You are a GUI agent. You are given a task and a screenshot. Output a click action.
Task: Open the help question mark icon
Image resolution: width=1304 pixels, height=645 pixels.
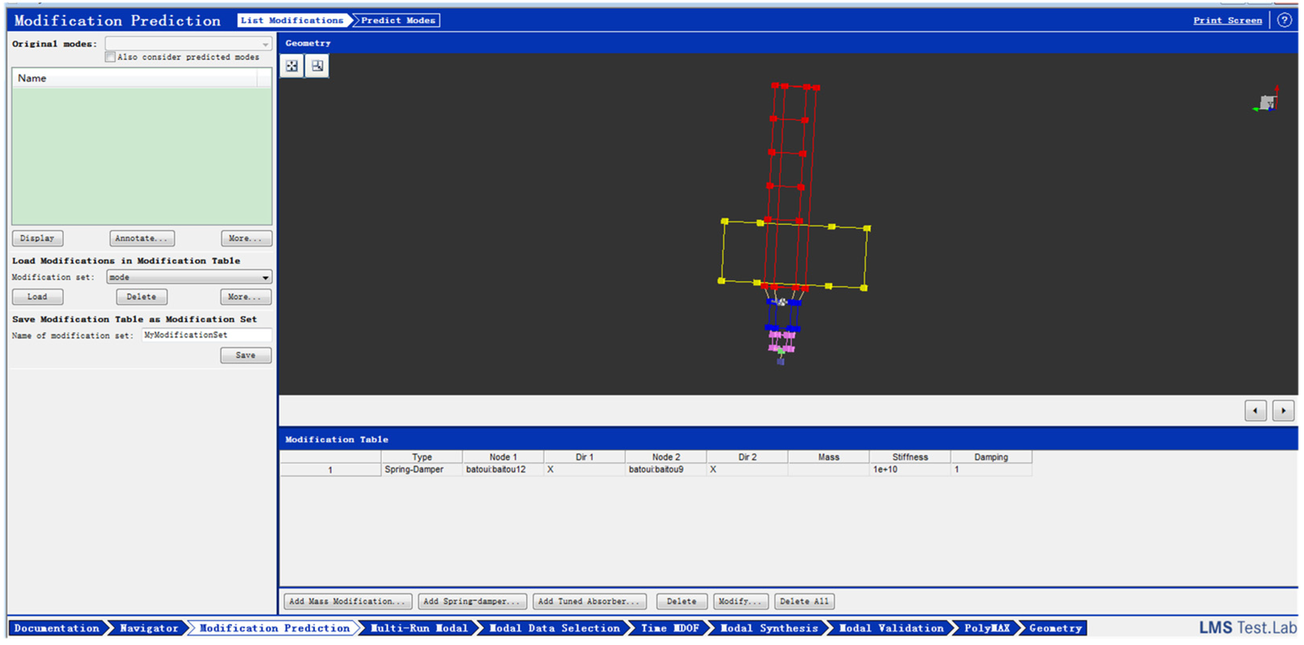point(1284,20)
